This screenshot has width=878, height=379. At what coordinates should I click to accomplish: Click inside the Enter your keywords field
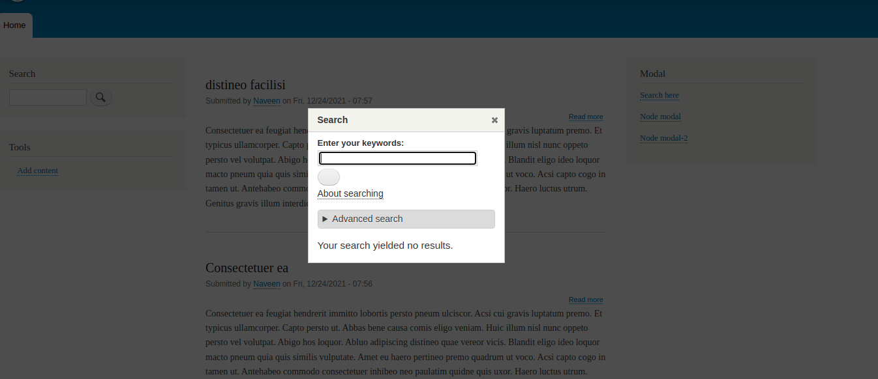(397, 158)
